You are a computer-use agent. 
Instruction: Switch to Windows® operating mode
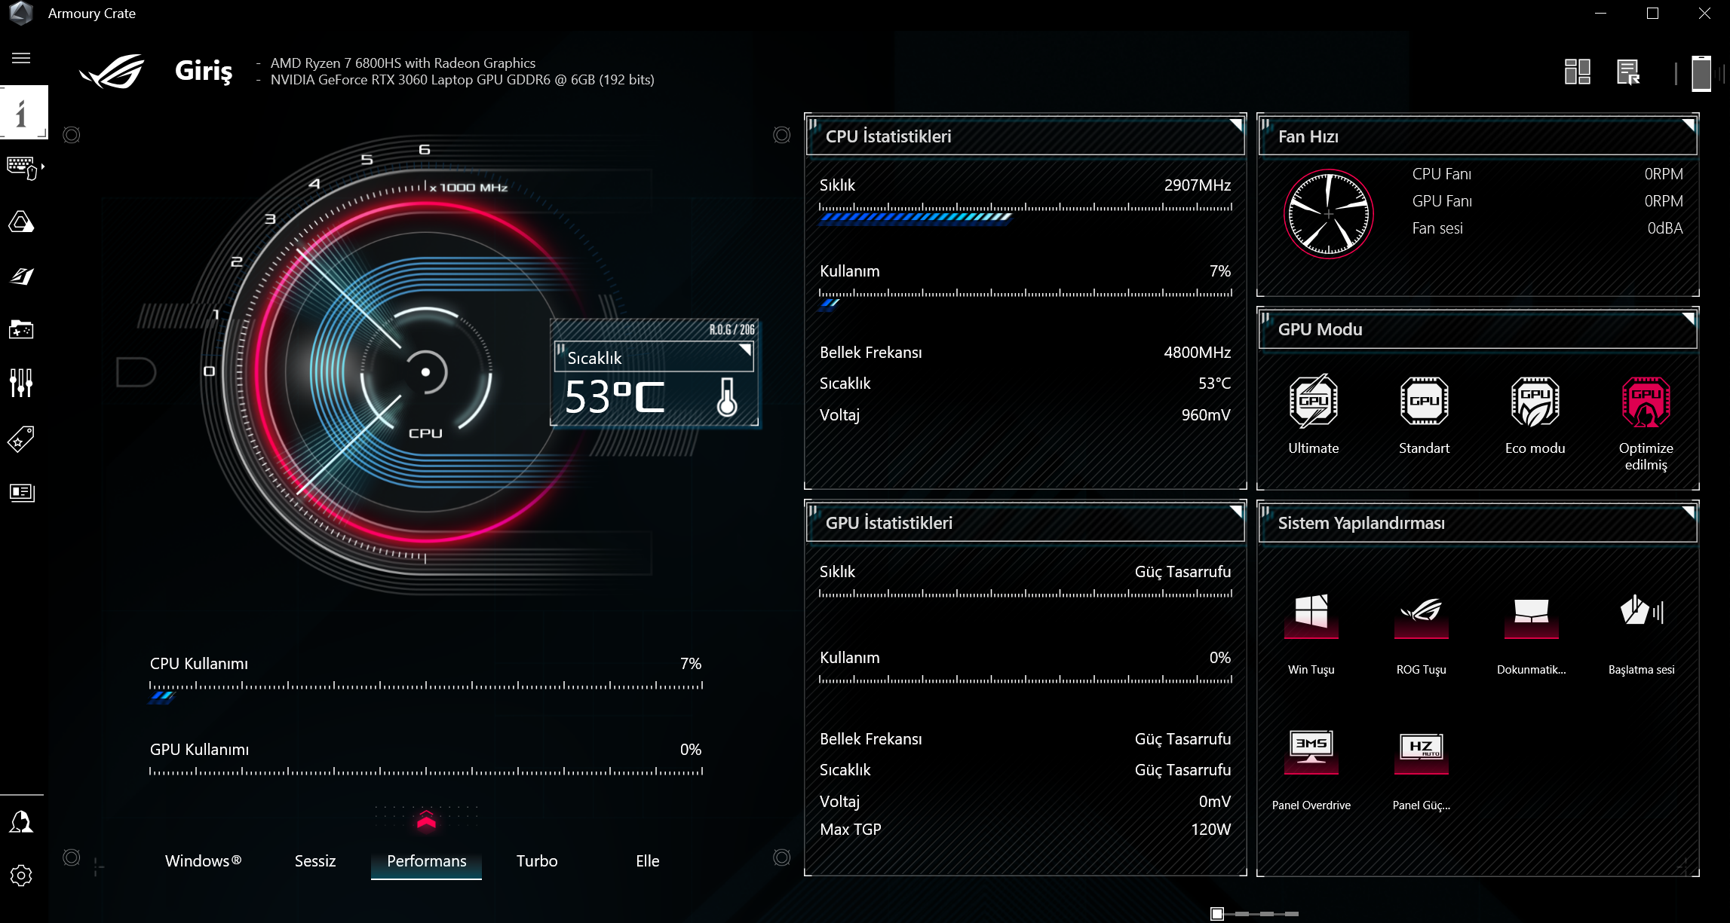(x=204, y=860)
